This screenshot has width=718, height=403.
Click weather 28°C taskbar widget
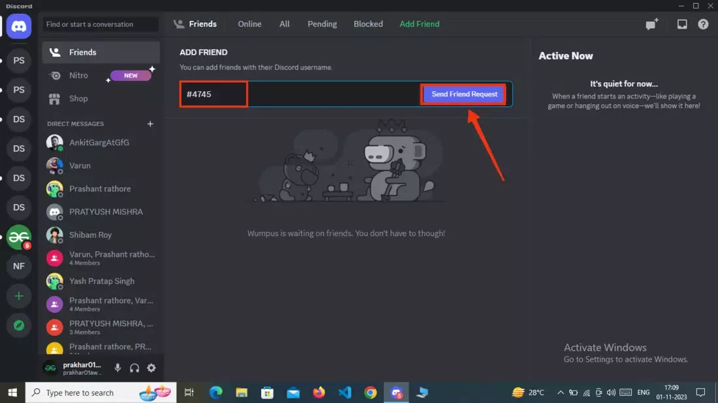pos(528,393)
